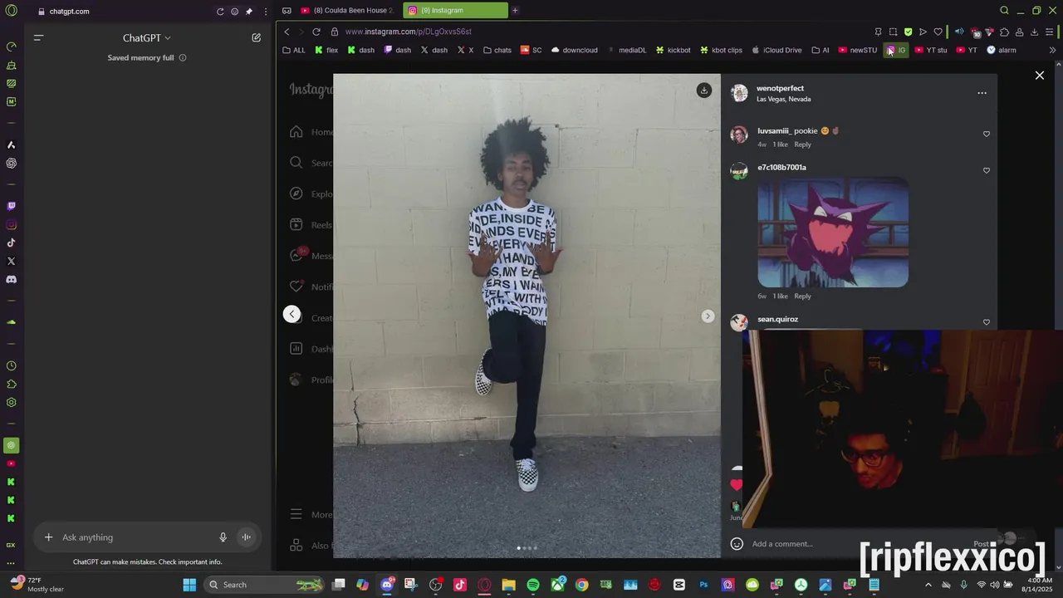The image size is (1063, 598).
Task: Expand the ChatGPT model dropdown
Action: click(147, 38)
